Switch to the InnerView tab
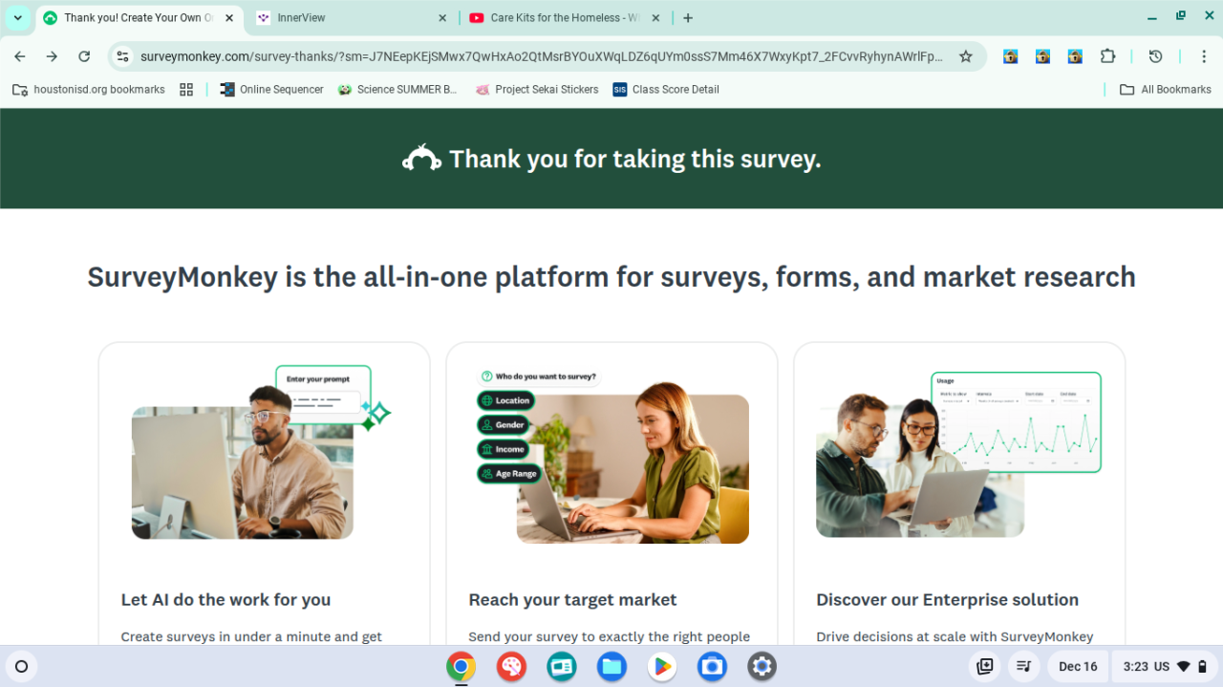 (x=351, y=17)
